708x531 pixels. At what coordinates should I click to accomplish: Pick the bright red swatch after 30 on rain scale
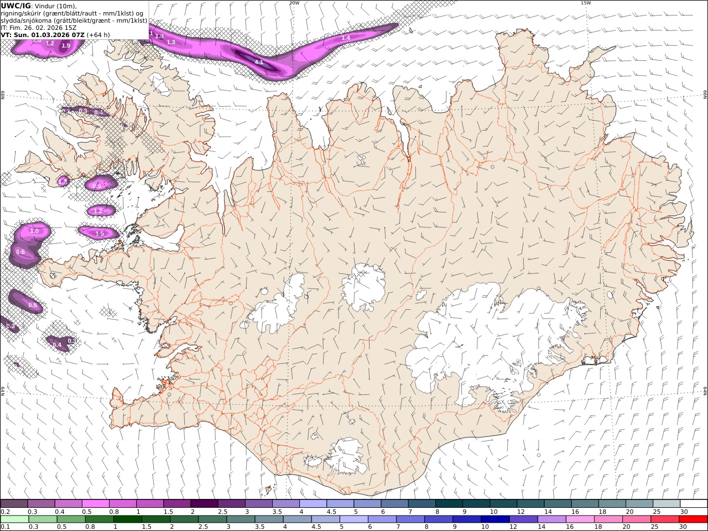point(693,519)
